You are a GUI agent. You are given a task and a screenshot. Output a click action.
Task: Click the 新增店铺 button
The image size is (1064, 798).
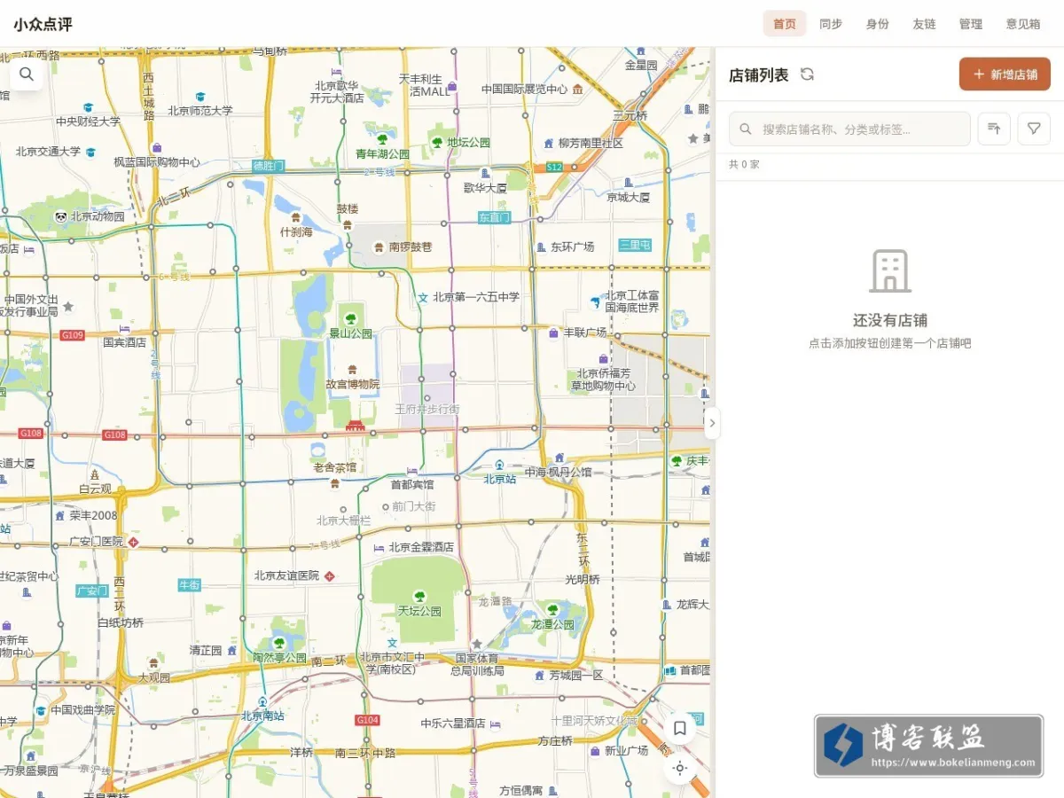[x=1005, y=74]
